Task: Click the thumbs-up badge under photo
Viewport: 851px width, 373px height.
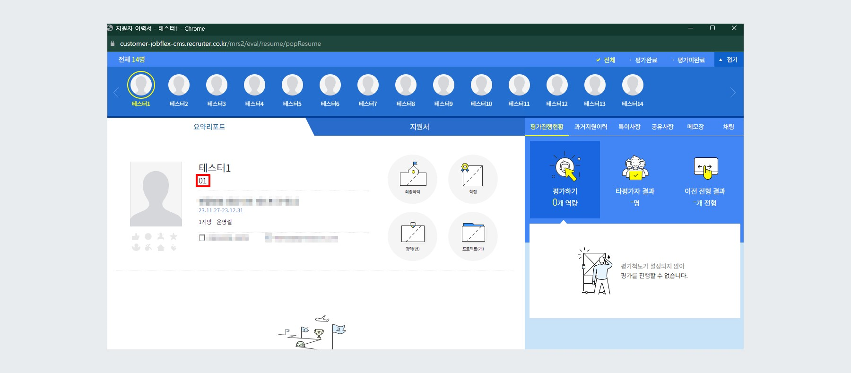Action: point(136,236)
